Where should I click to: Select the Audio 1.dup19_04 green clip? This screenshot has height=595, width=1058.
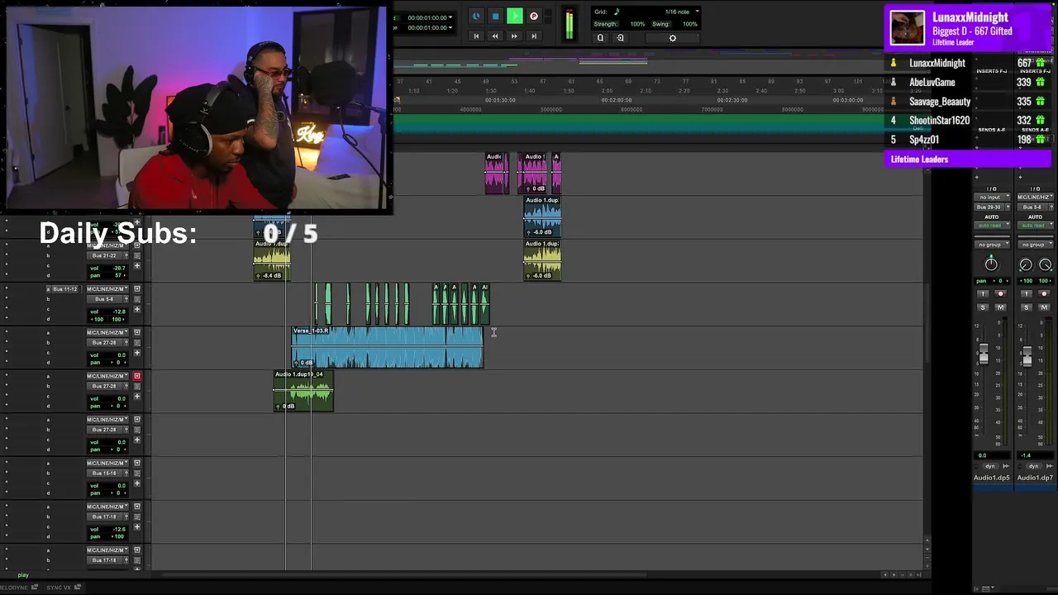point(303,391)
